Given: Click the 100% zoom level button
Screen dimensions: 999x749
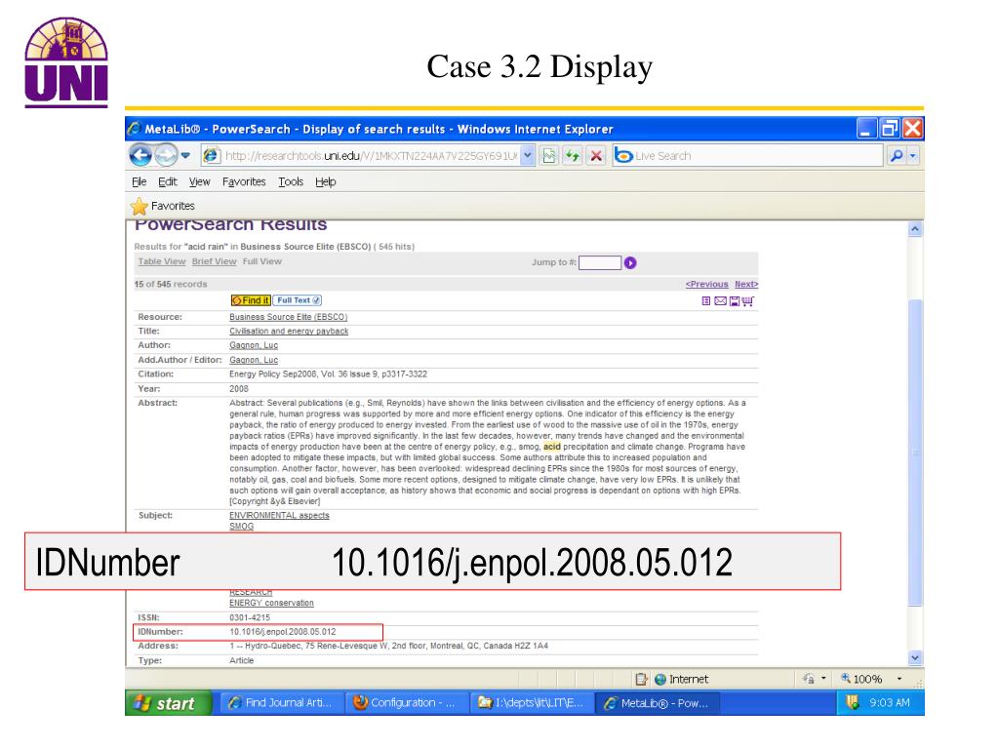Looking at the screenshot, I should pyautogui.click(x=861, y=679).
